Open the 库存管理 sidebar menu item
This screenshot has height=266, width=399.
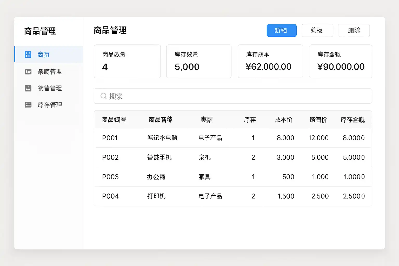coord(50,105)
